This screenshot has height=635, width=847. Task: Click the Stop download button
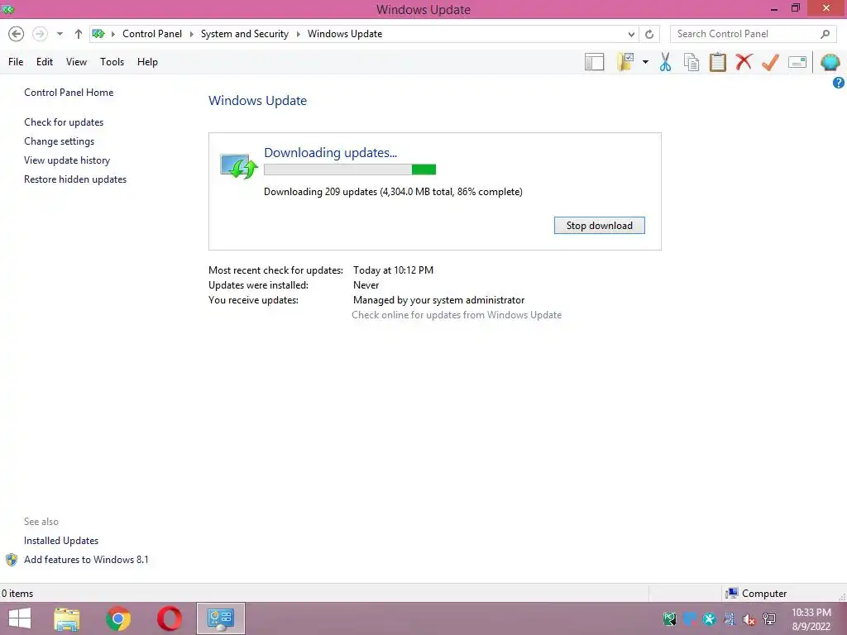(599, 225)
